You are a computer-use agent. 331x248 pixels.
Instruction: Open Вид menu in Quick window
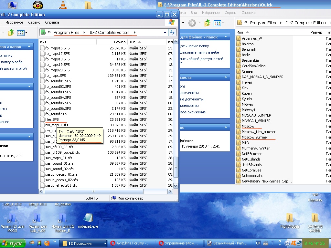194,13
